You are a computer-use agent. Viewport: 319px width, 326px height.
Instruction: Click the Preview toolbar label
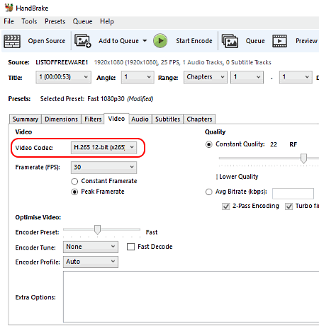[x=306, y=41]
